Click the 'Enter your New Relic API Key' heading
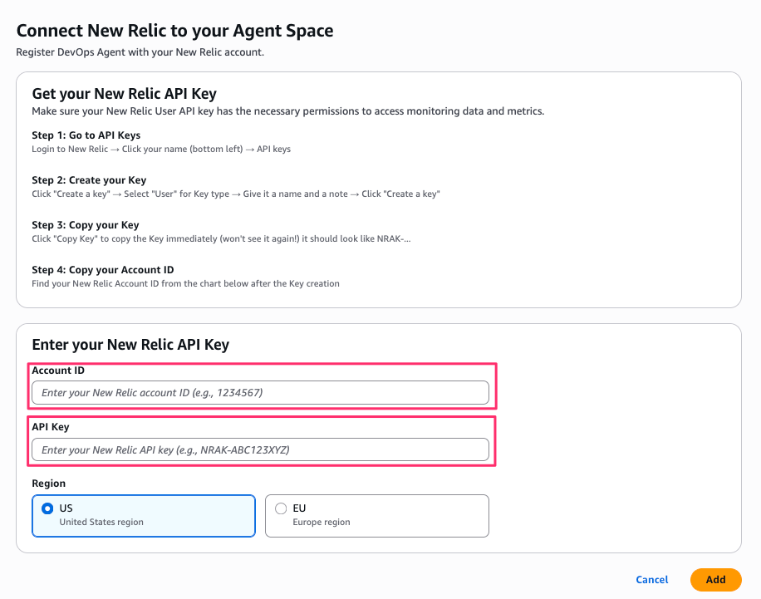 pos(130,344)
